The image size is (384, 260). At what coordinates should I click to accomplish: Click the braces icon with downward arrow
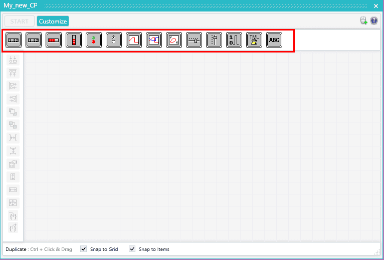coord(13,216)
